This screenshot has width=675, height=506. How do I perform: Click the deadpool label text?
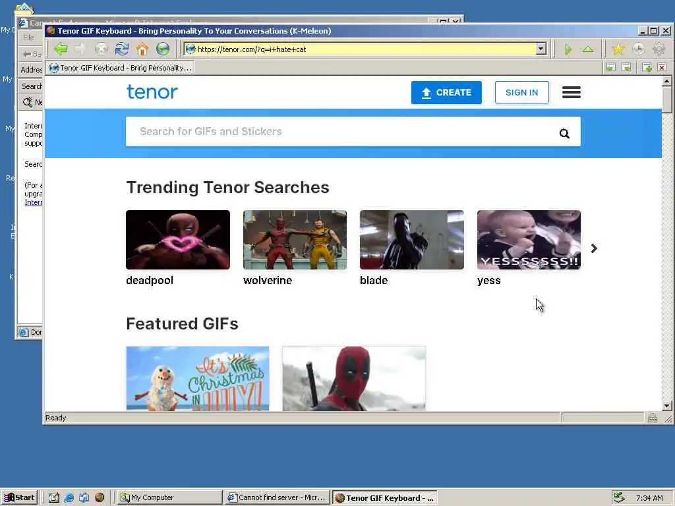[150, 281]
